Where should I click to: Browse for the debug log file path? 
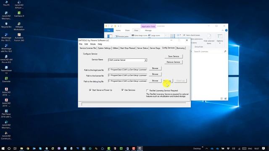[x=155, y=81]
